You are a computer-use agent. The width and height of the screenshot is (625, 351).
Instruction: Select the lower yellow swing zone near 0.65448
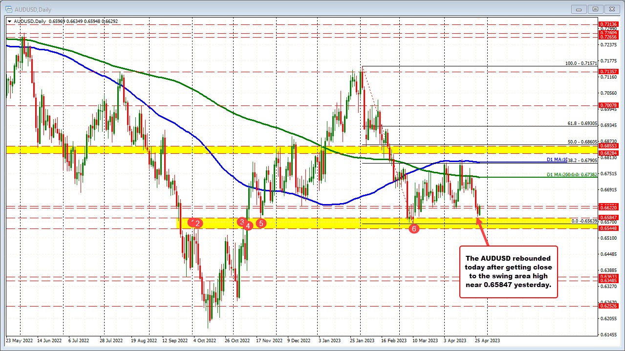coord(387,223)
